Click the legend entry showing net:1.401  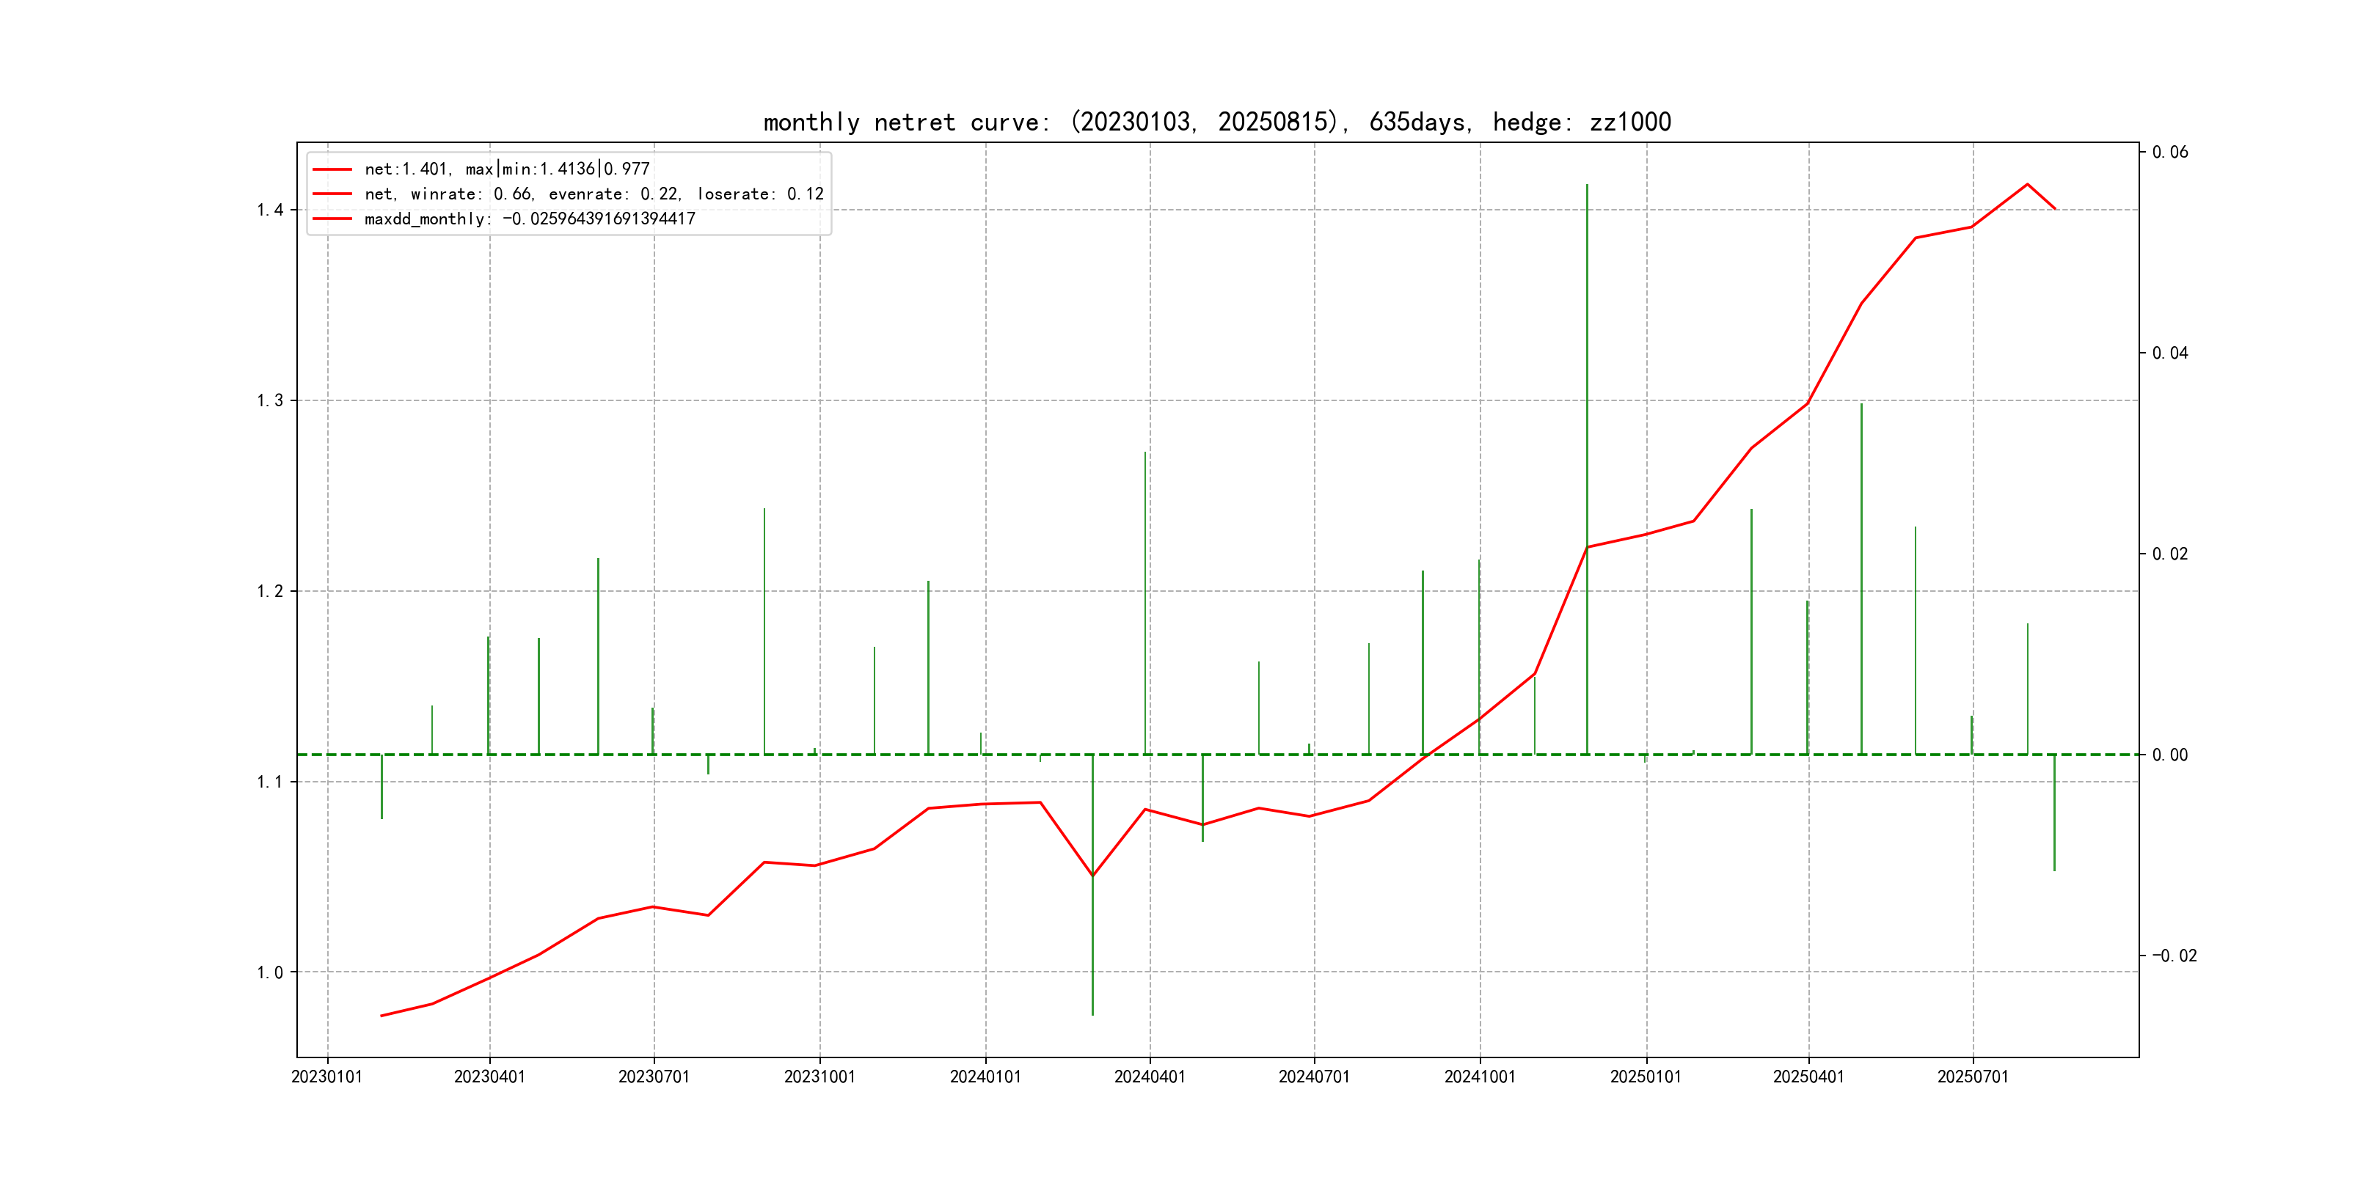(x=507, y=169)
